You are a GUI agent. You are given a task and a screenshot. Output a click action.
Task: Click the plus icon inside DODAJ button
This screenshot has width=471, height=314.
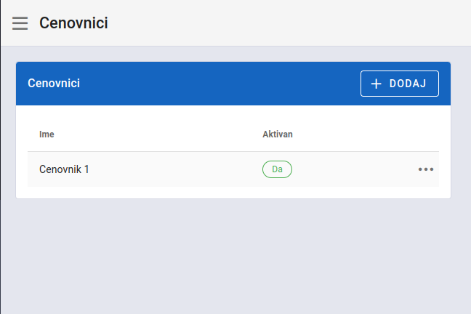(x=376, y=84)
